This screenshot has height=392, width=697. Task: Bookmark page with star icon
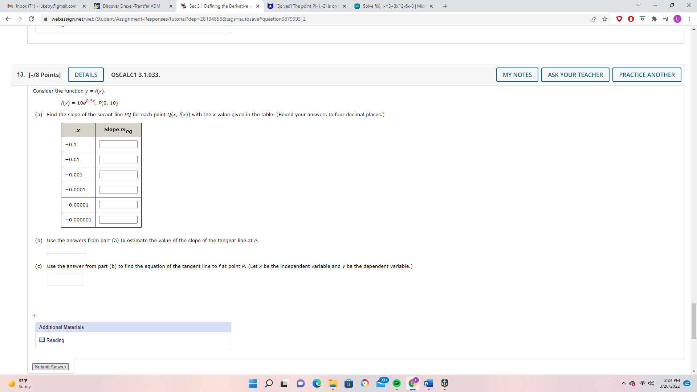(605, 19)
